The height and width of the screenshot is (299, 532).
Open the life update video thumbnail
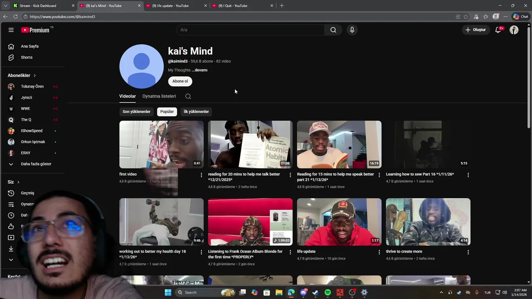(339, 222)
